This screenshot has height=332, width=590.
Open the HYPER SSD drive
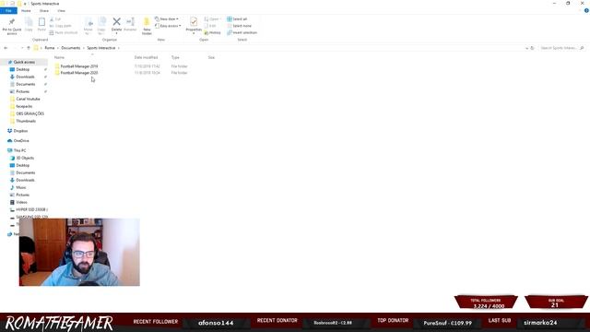pos(31,209)
